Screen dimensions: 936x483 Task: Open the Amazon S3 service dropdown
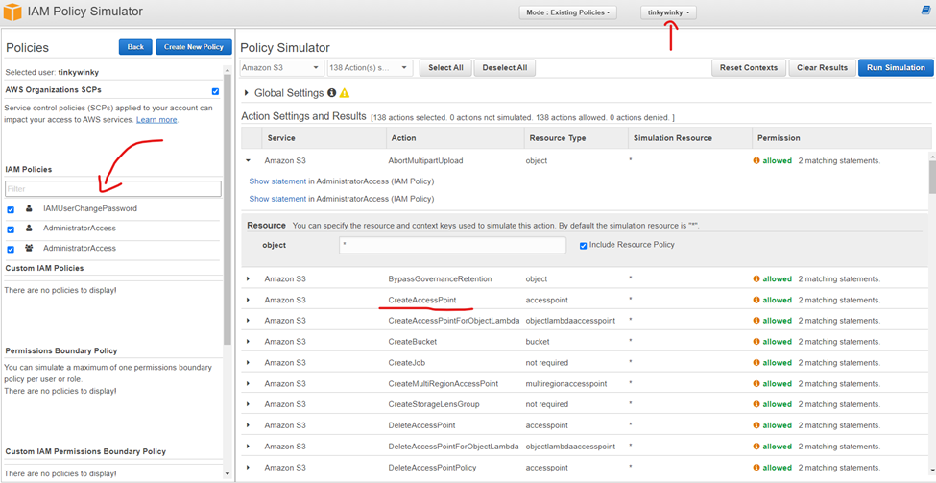(281, 68)
